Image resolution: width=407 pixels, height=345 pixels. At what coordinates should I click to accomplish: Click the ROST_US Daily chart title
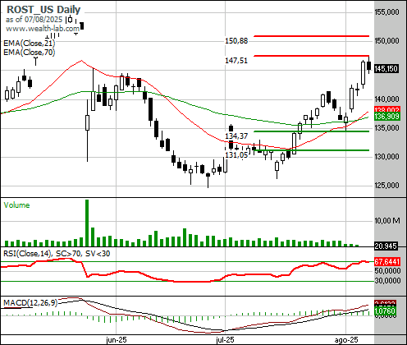pyautogui.click(x=43, y=10)
